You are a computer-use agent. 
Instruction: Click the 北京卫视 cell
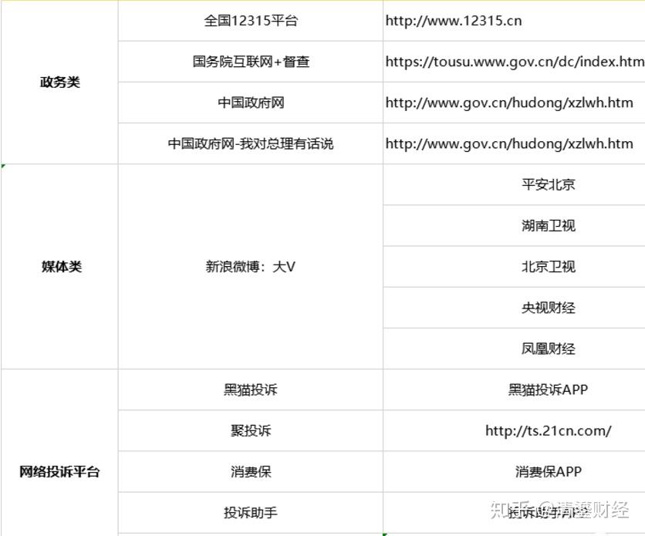tap(514, 267)
